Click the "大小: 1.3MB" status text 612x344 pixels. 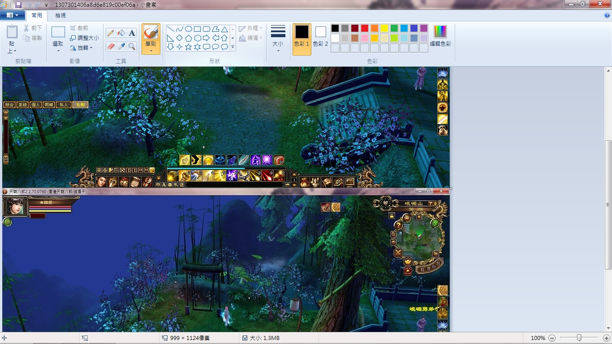264,338
